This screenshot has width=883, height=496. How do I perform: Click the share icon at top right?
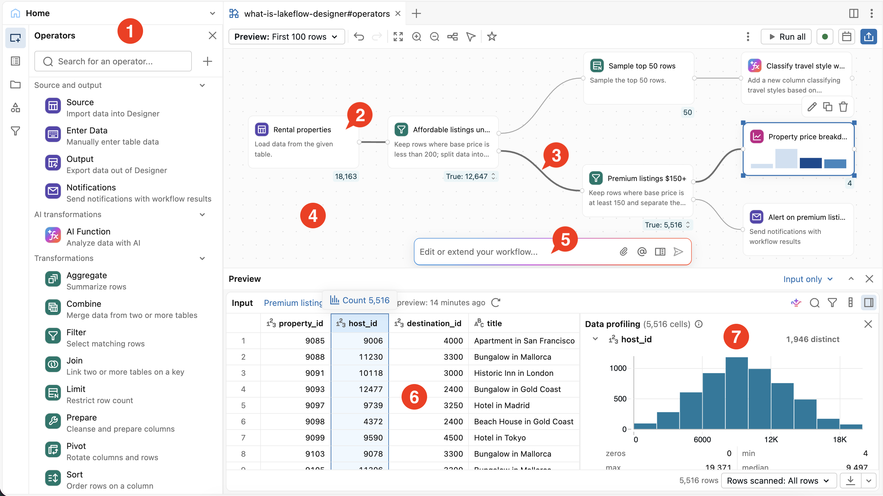pyautogui.click(x=869, y=37)
